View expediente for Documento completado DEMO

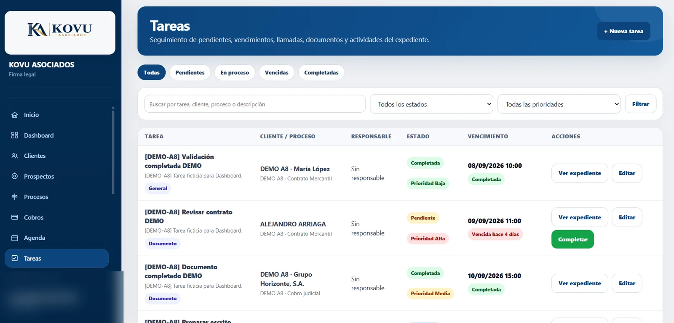[x=580, y=283]
